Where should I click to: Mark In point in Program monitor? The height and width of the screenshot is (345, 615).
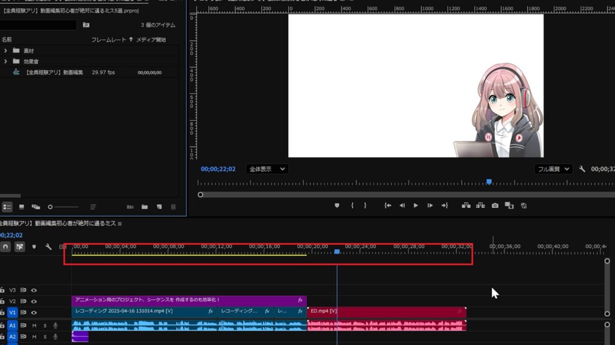[x=352, y=205]
